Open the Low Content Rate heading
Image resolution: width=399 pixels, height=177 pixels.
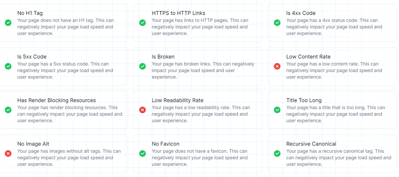(308, 57)
